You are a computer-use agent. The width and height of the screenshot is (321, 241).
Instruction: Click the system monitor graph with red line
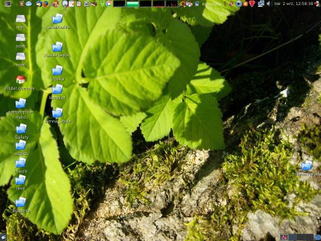(x=159, y=4)
